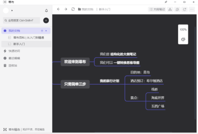198x134 pixels.
Task: Click 酒店预订：希尔顿酒店 node
Action: point(147,81)
